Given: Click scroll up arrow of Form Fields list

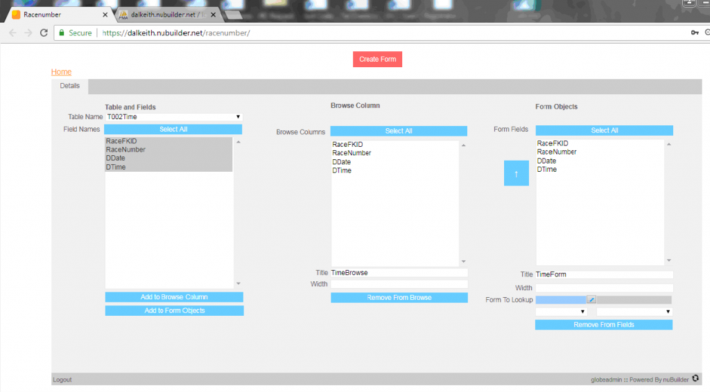Looking at the screenshot, I should (x=669, y=144).
